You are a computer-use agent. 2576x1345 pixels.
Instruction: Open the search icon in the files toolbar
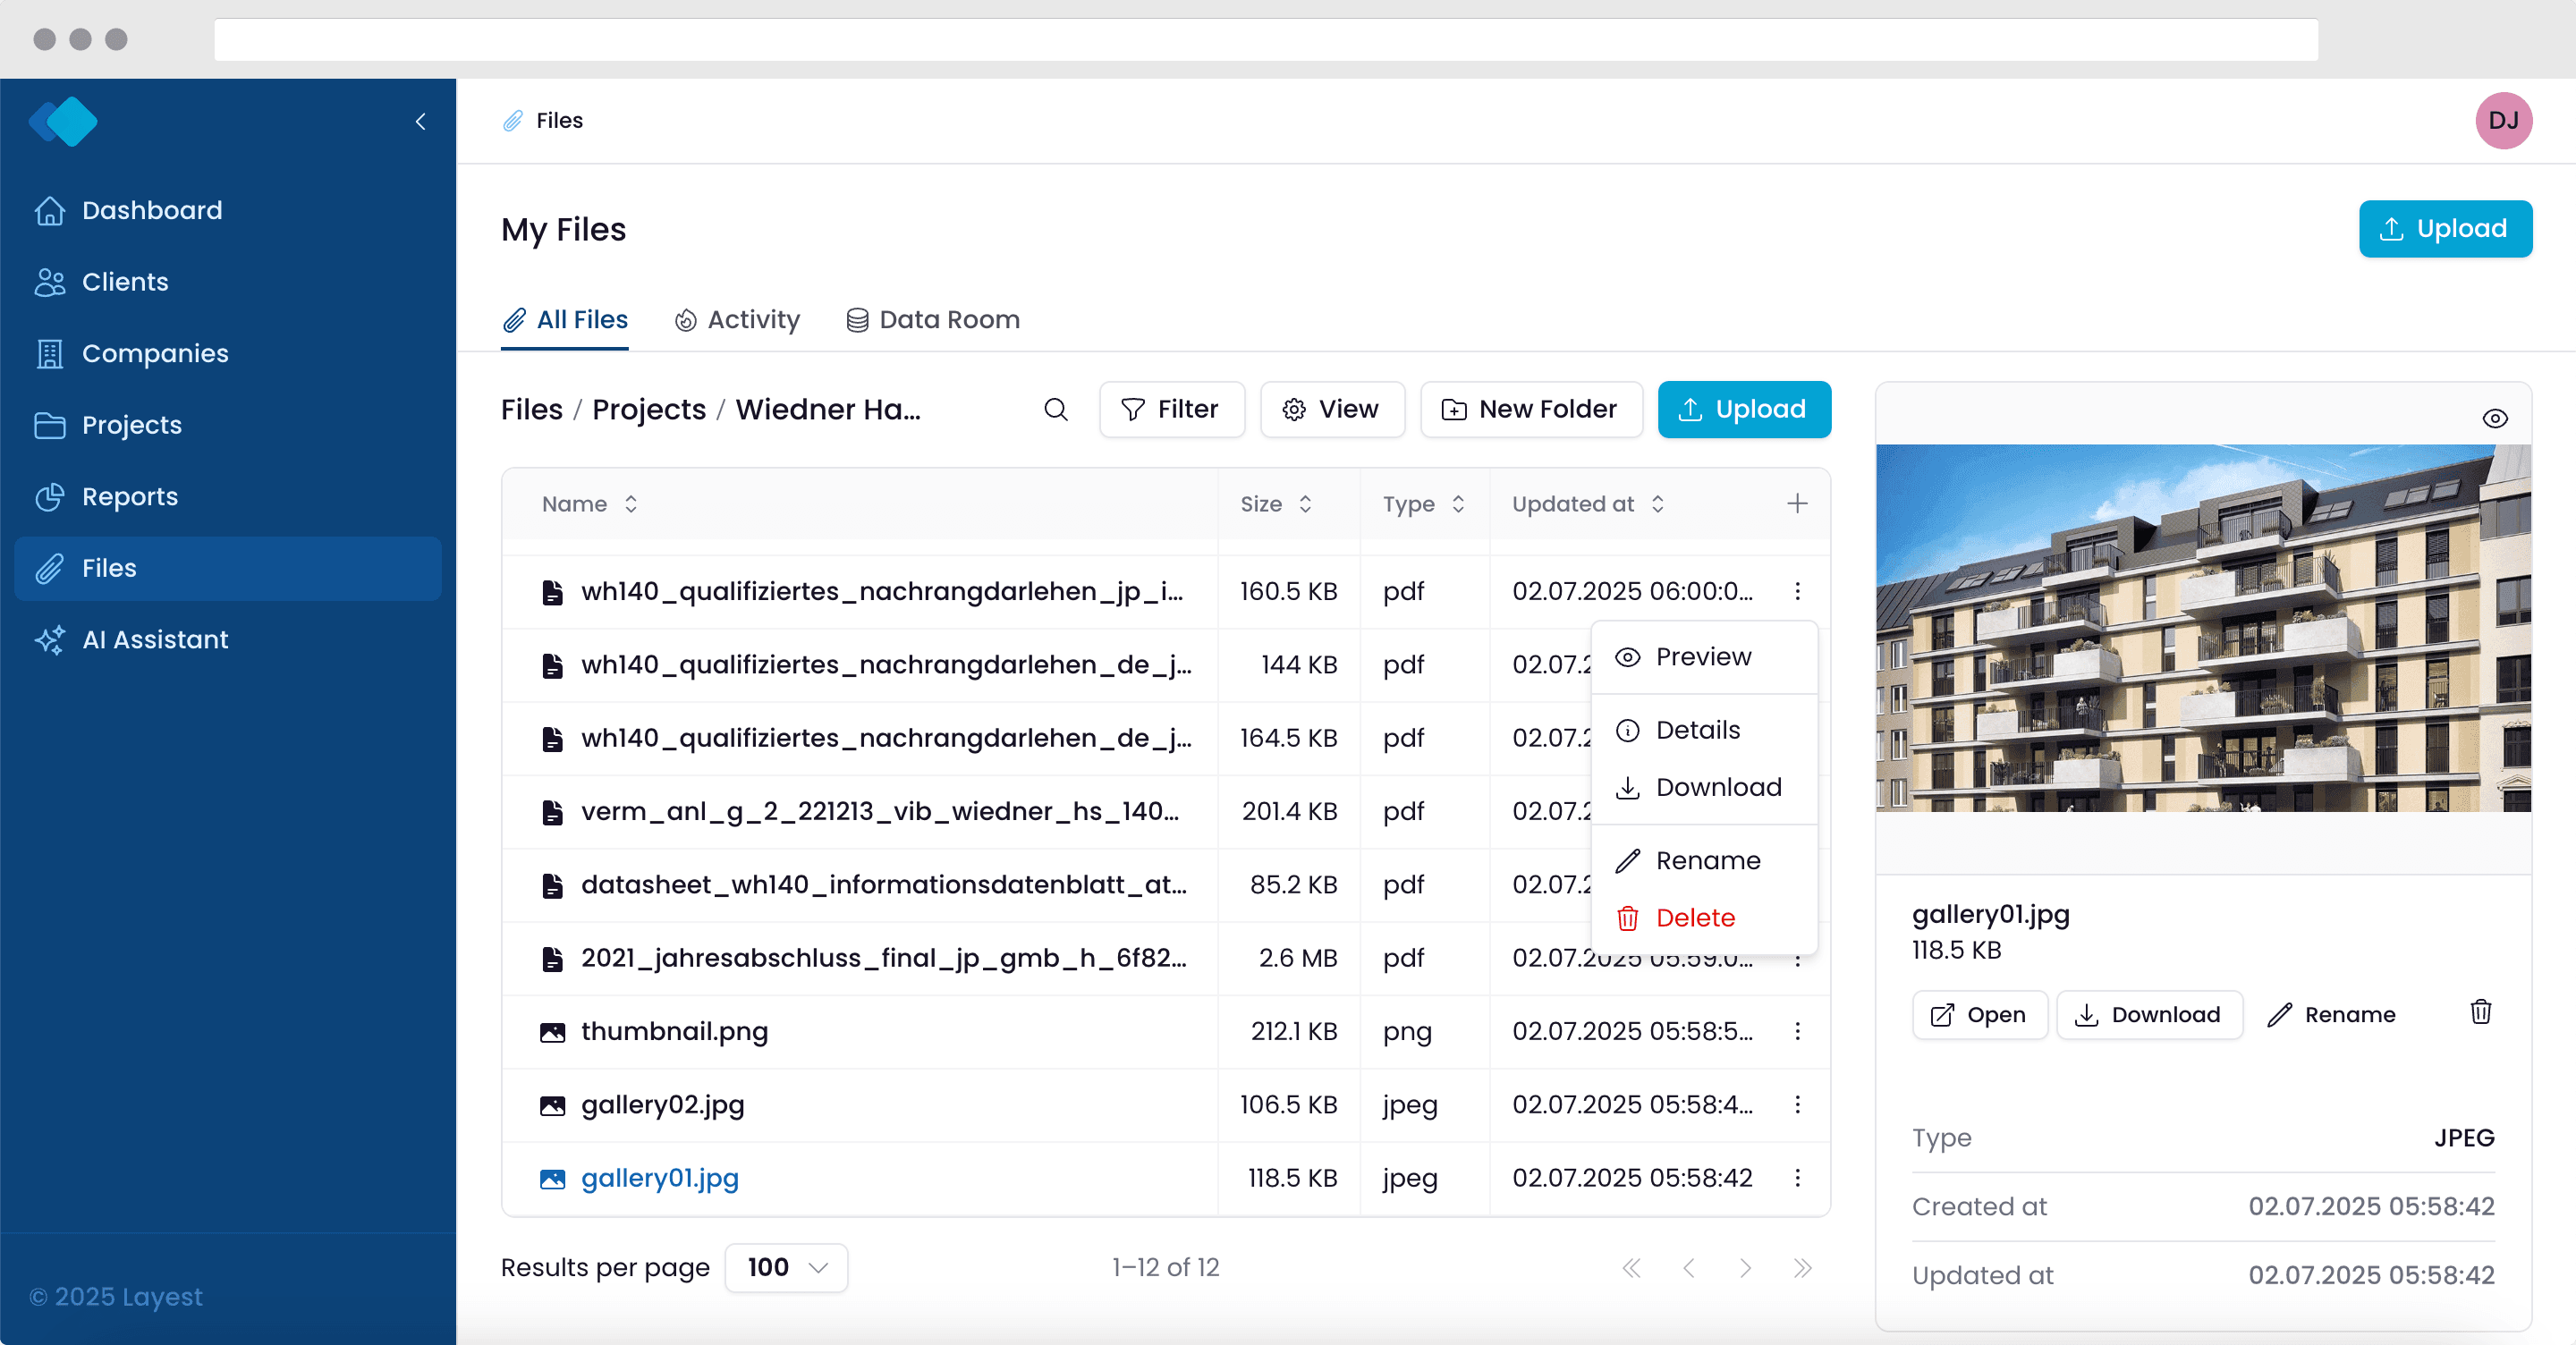pos(1055,409)
